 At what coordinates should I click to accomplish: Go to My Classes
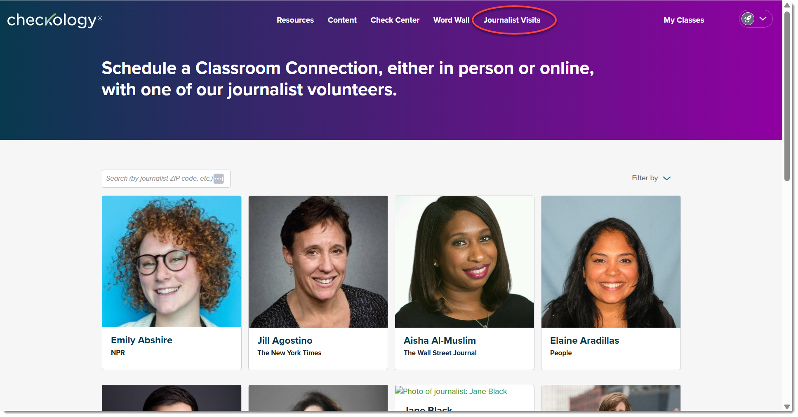click(684, 20)
